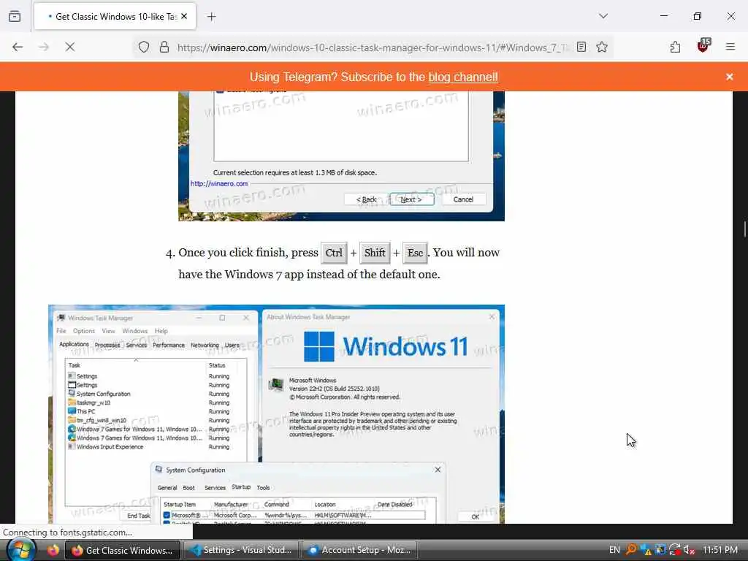
Task: Click the installer screenshot image
Action: (x=341, y=156)
